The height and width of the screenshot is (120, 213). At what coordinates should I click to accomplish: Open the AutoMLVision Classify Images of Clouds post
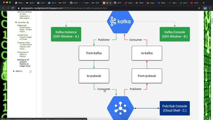(25, 37)
